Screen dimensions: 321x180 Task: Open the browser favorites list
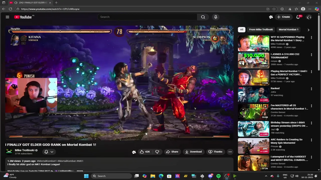(296, 9)
